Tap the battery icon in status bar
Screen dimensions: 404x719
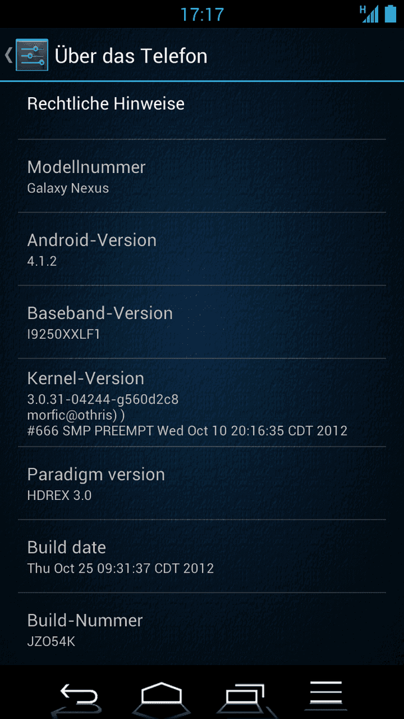[x=390, y=13]
